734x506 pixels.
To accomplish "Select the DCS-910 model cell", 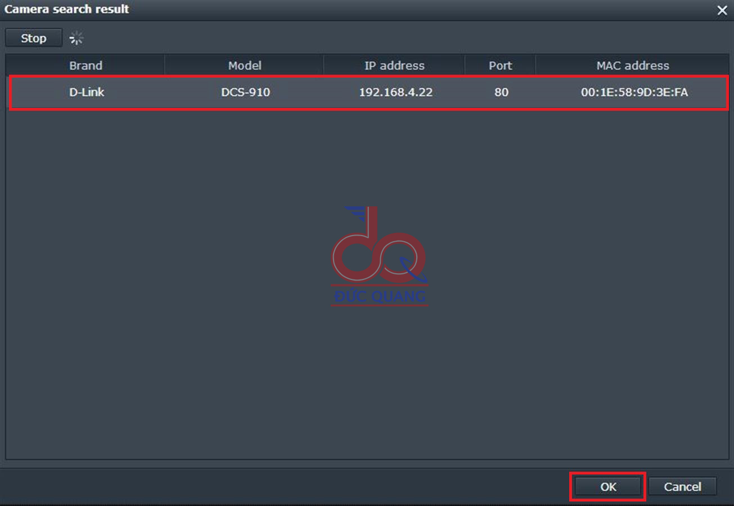I will [x=245, y=92].
